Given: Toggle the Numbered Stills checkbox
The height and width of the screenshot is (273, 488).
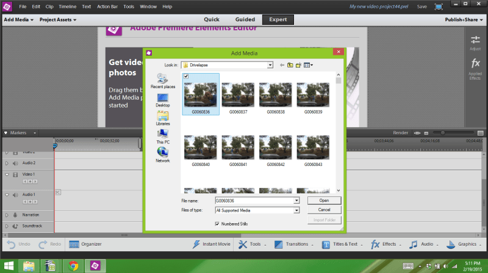Looking at the screenshot, I should click(217, 224).
